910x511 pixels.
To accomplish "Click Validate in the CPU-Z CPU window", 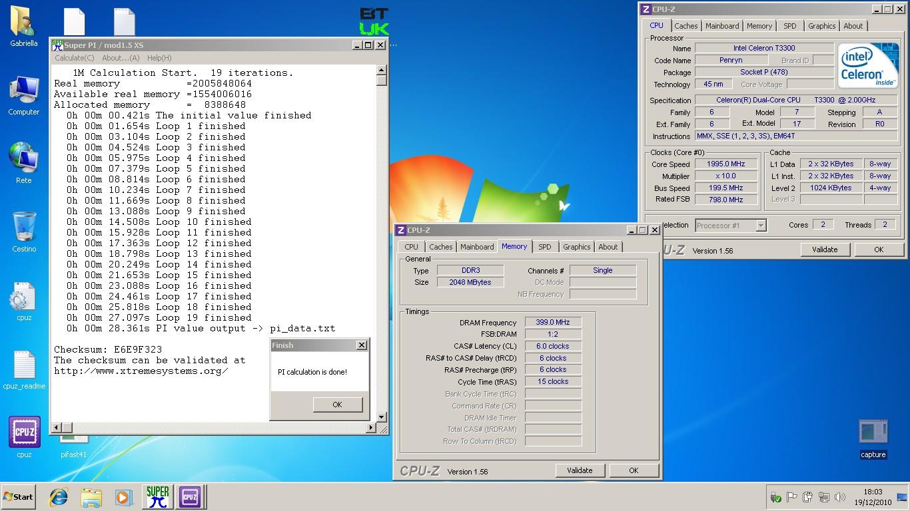I will pos(825,250).
